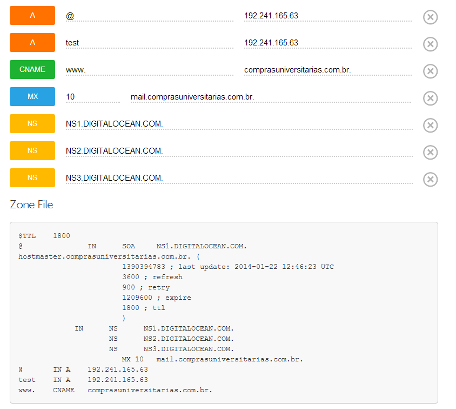Click the MX 10 zone file line

tap(212, 359)
